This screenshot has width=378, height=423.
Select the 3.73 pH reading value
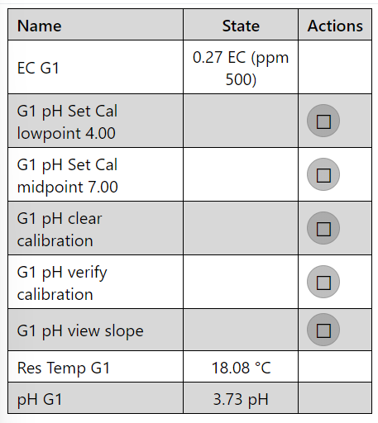[241, 400]
